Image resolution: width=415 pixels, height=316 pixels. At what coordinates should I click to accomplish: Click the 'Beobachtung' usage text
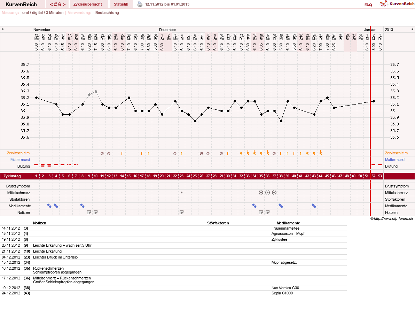point(107,13)
